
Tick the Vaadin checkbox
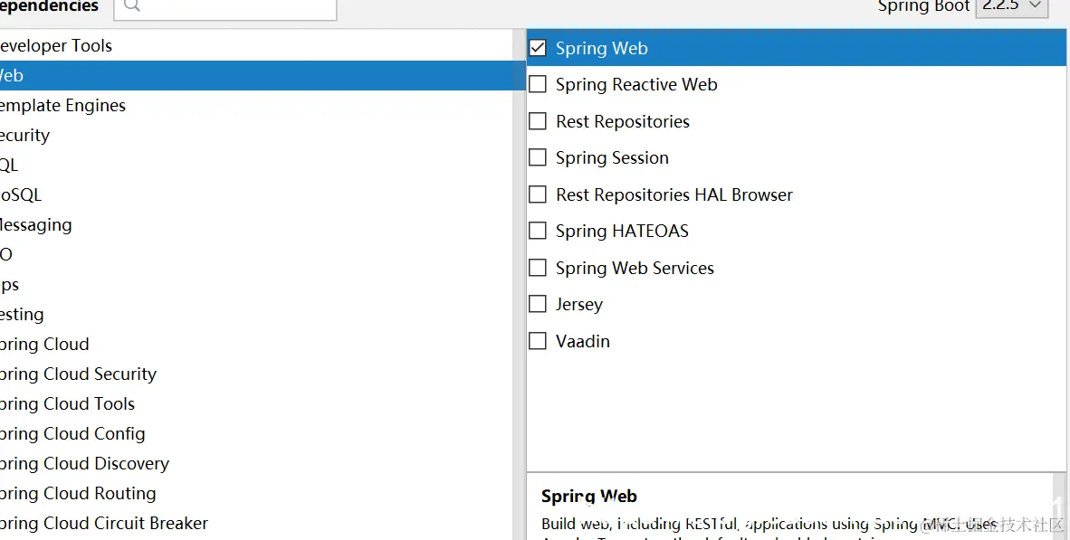[538, 340]
